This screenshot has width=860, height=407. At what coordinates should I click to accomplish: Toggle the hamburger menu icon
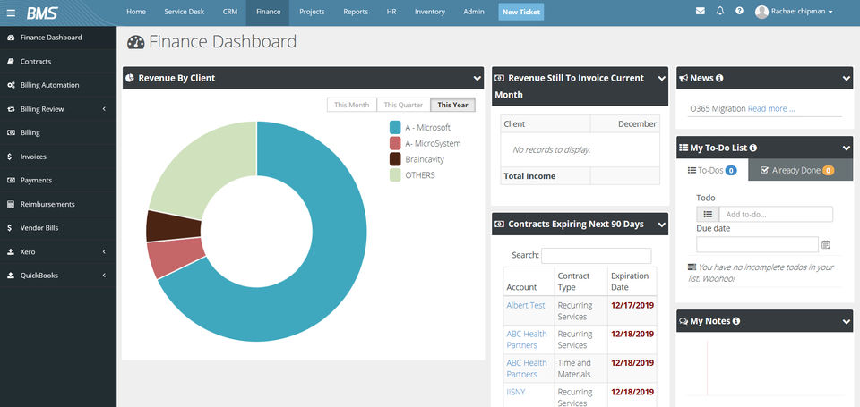(x=11, y=13)
